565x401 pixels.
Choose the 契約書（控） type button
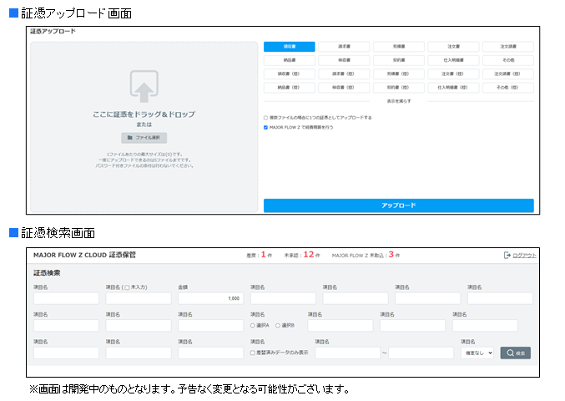[399, 88]
